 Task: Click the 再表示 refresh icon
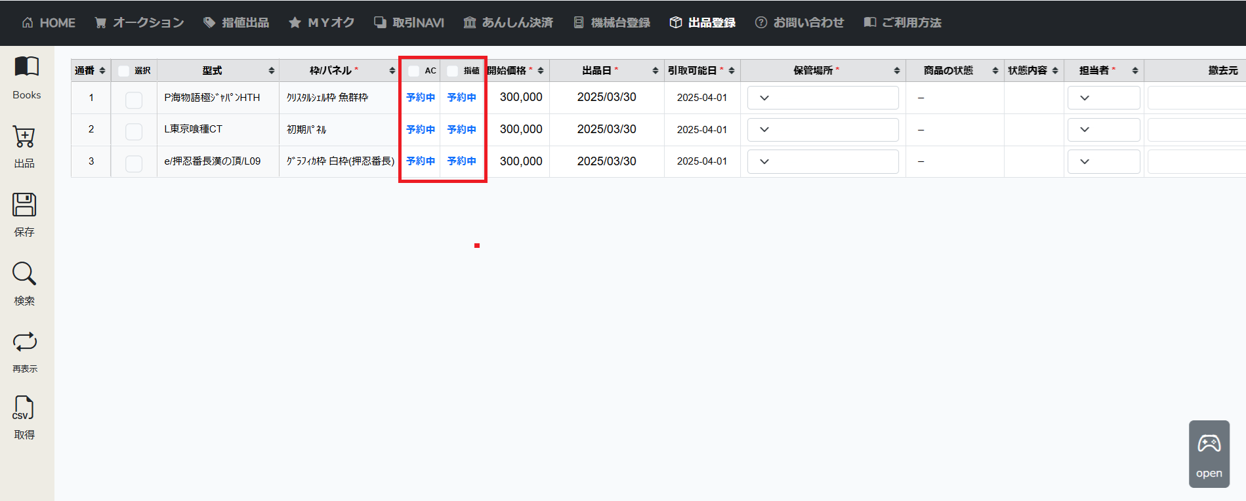click(24, 342)
